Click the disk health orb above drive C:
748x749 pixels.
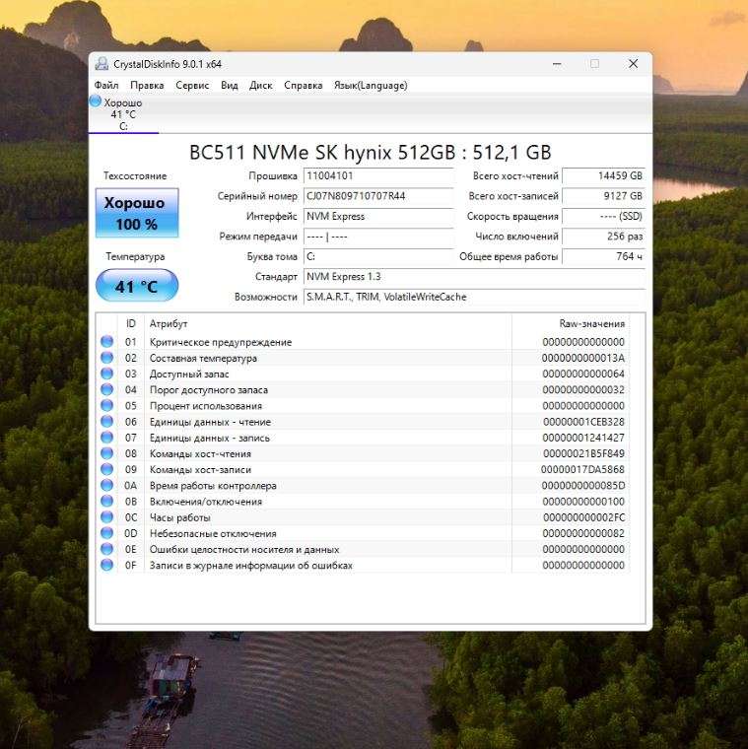(x=96, y=102)
